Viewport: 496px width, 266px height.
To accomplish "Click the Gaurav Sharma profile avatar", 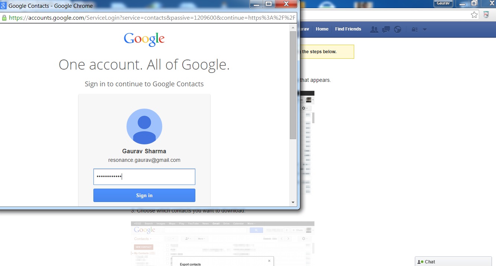I will (144, 126).
